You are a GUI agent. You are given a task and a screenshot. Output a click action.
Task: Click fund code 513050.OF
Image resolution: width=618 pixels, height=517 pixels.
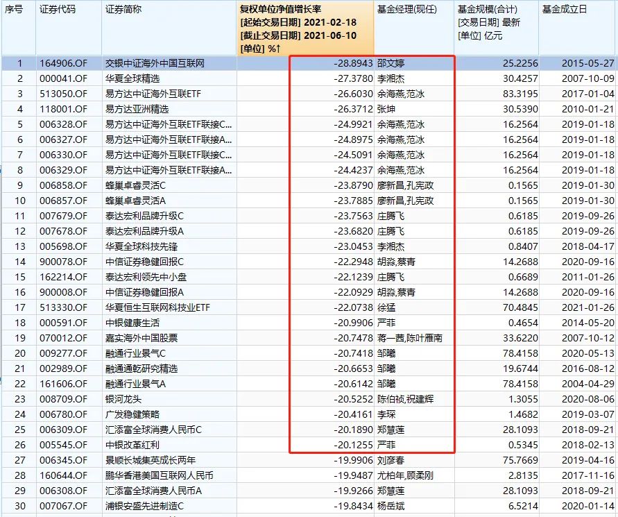pos(62,94)
